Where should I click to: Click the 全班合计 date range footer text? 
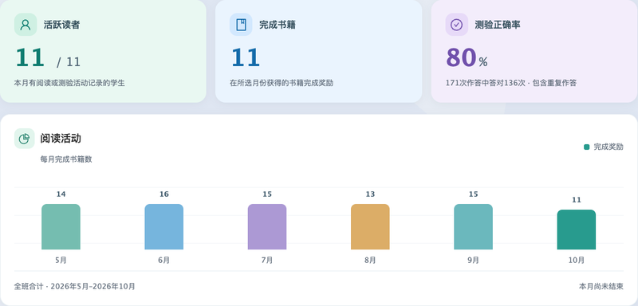coord(74,287)
